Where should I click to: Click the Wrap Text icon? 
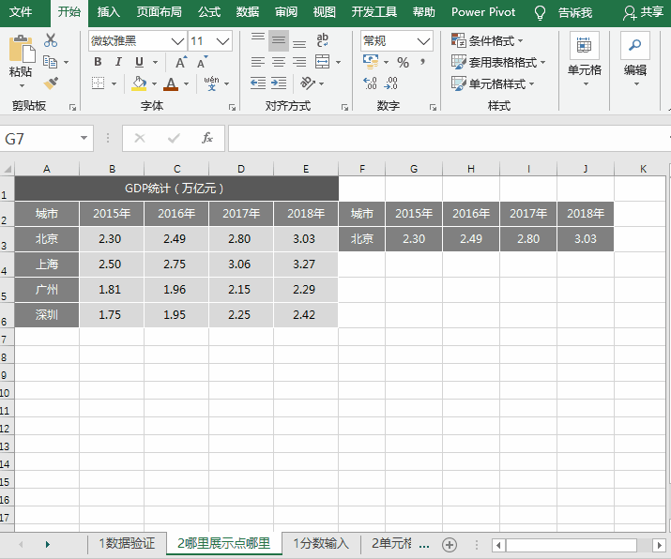tap(323, 40)
